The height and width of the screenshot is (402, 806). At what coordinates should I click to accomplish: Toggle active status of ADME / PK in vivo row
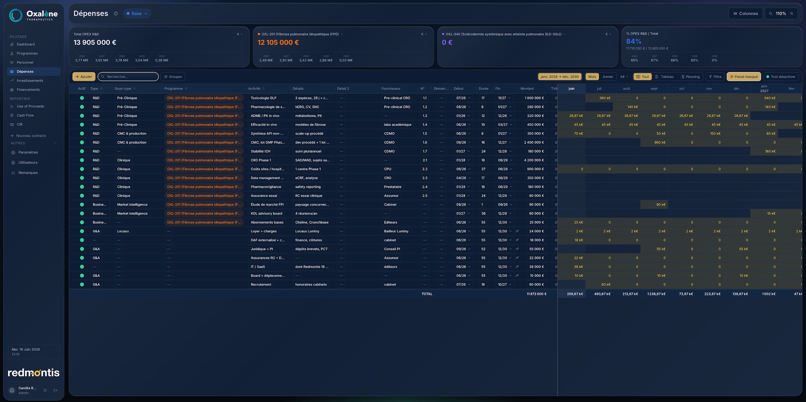(x=82, y=116)
